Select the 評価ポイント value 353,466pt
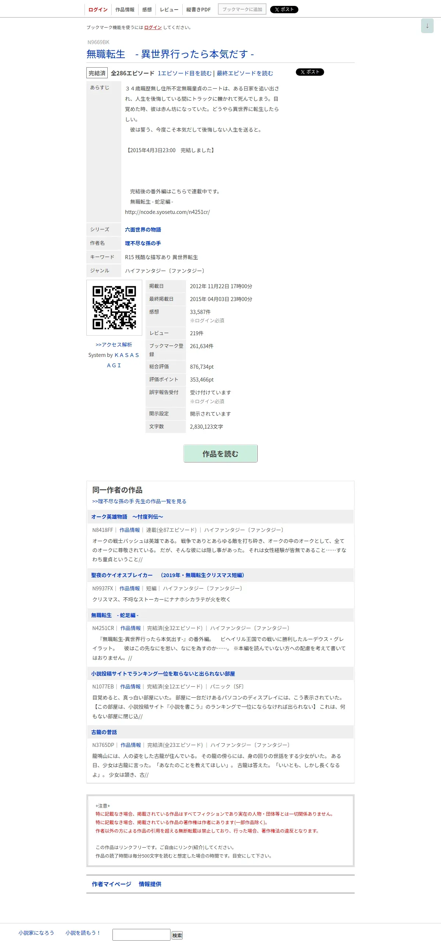 pyautogui.click(x=201, y=380)
